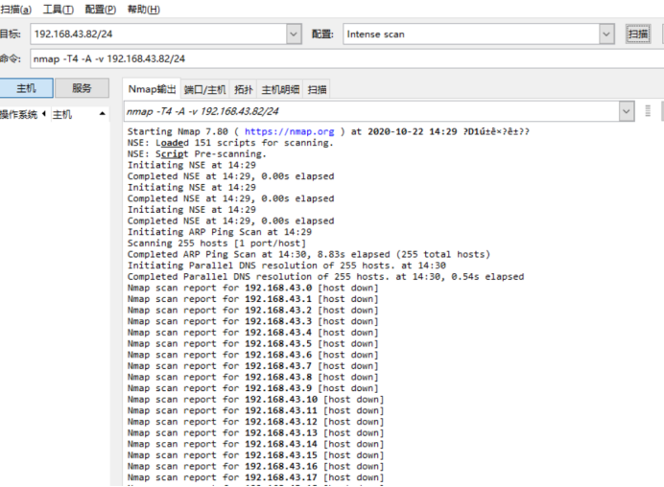Click 'Scanning 255 hosts [1 port/host]' line
This screenshot has width=664, height=487.
[x=217, y=243]
